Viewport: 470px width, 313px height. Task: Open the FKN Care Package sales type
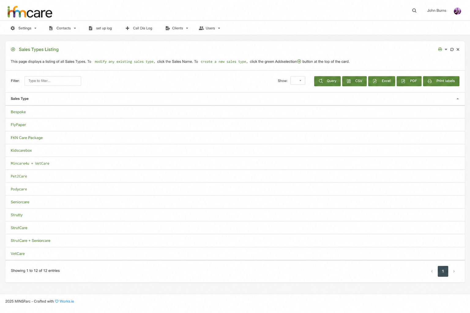tap(27, 138)
